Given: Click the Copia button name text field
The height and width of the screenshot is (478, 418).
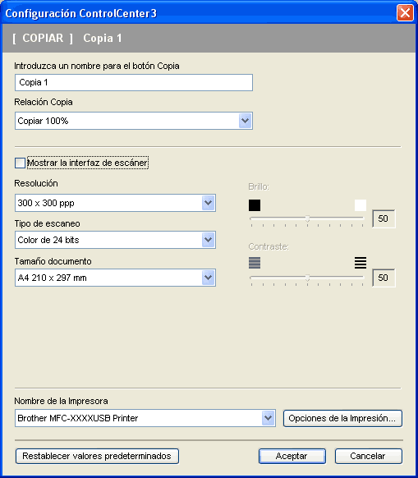Looking at the screenshot, I should coord(134,82).
